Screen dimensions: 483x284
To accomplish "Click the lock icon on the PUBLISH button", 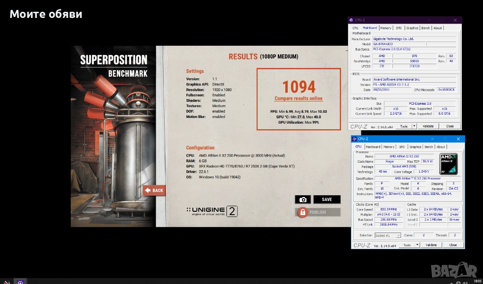I will point(303,212).
